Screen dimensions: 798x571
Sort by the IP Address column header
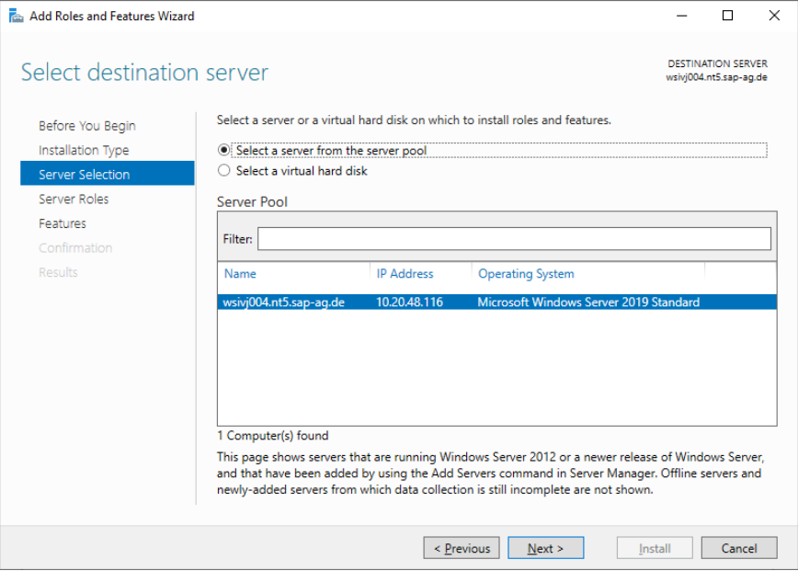405,273
